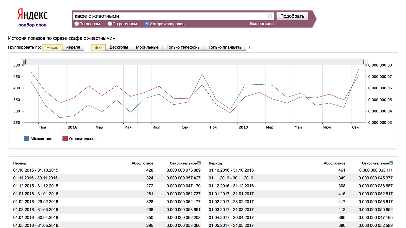Open help icon next to device tabs
Viewport: 406px width, 228px height.
(x=249, y=47)
